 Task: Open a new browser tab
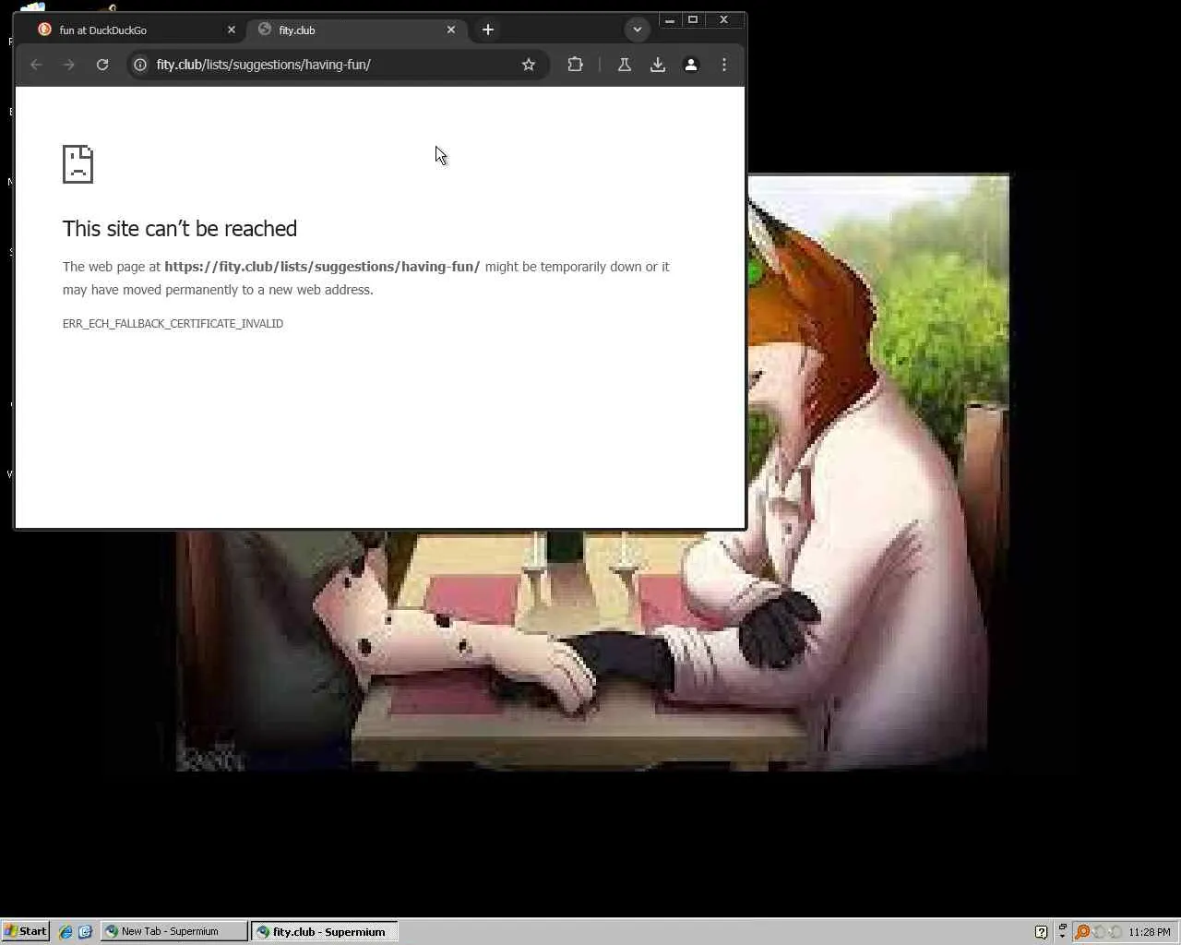(488, 30)
